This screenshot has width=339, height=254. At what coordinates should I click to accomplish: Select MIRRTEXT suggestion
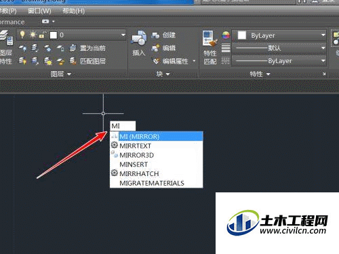(x=157, y=146)
